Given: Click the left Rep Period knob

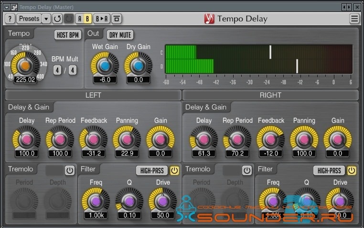Looking at the screenshot, I should (x=60, y=139).
